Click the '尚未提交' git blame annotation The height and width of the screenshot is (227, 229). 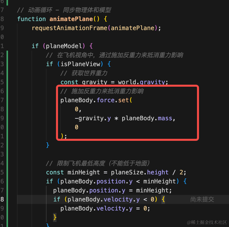point(202,199)
